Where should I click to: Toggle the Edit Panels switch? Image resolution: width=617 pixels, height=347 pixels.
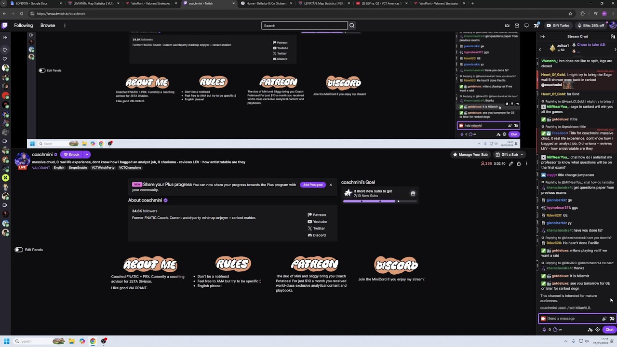click(x=19, y=250)
